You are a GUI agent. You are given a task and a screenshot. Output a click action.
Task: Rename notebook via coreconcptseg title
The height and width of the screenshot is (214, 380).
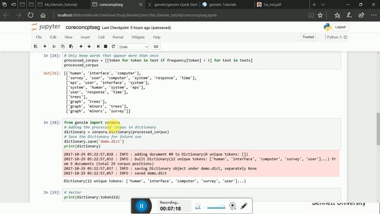83,27
